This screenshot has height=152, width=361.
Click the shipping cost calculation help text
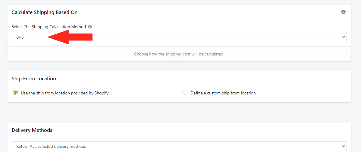click(179, 54)
